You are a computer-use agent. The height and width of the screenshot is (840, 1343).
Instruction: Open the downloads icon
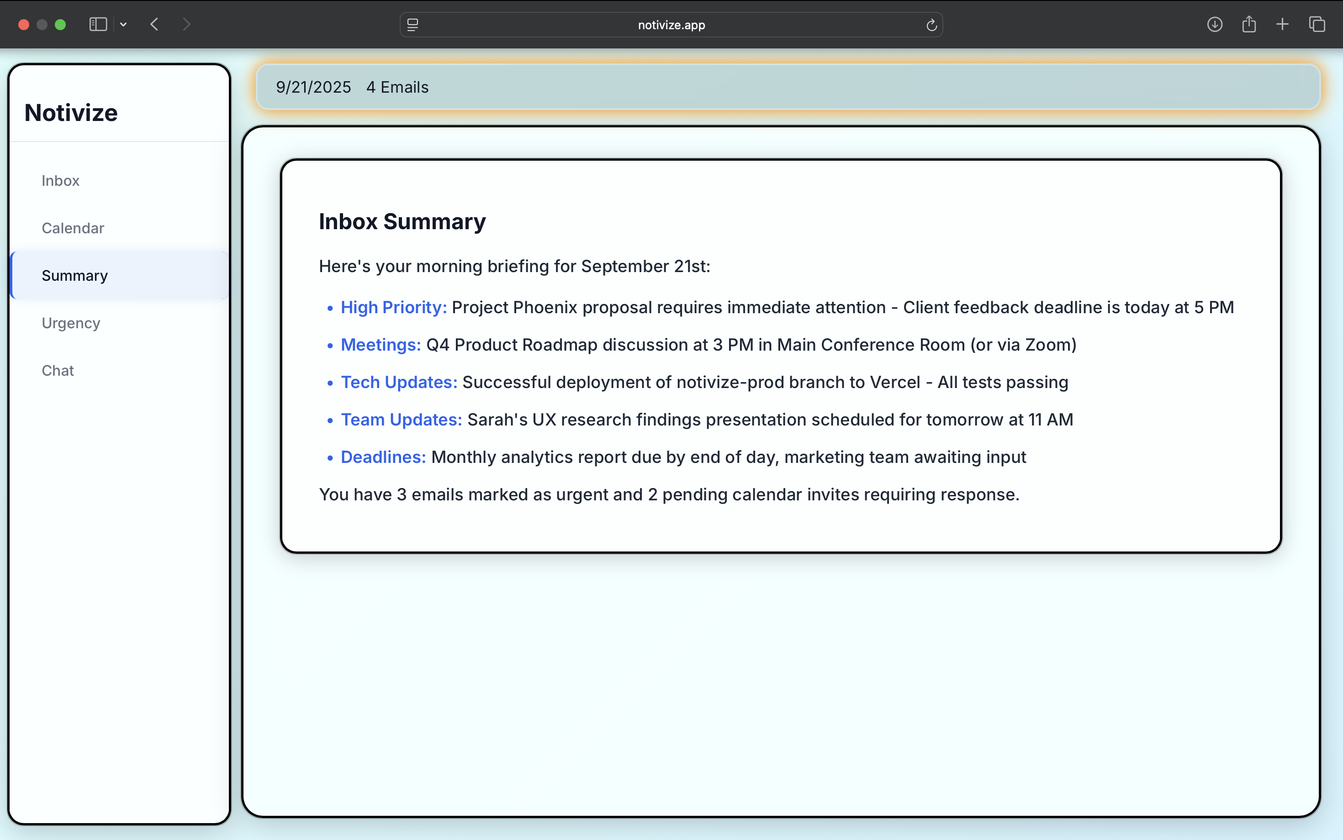1215,25
